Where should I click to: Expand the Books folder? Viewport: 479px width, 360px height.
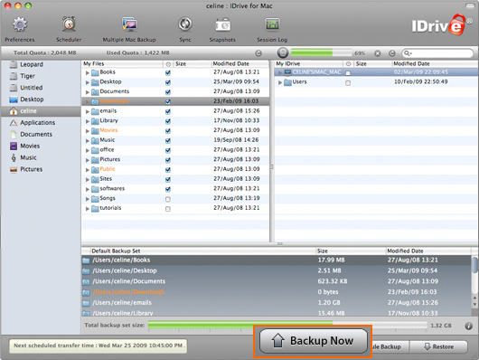(88, 72)
